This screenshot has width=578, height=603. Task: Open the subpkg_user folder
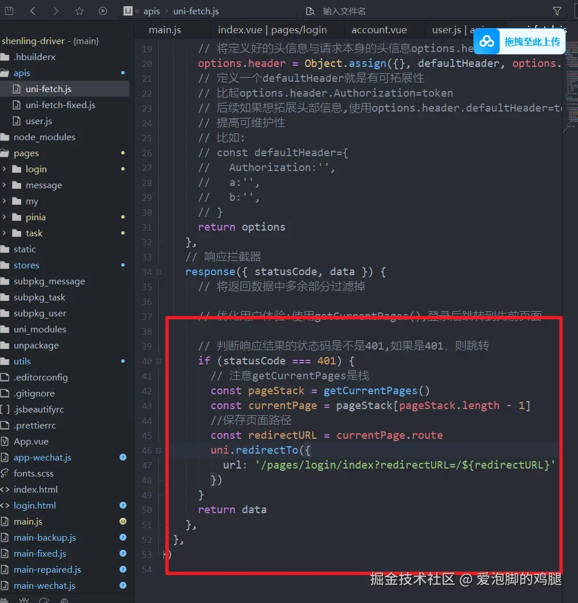point(40,314)
